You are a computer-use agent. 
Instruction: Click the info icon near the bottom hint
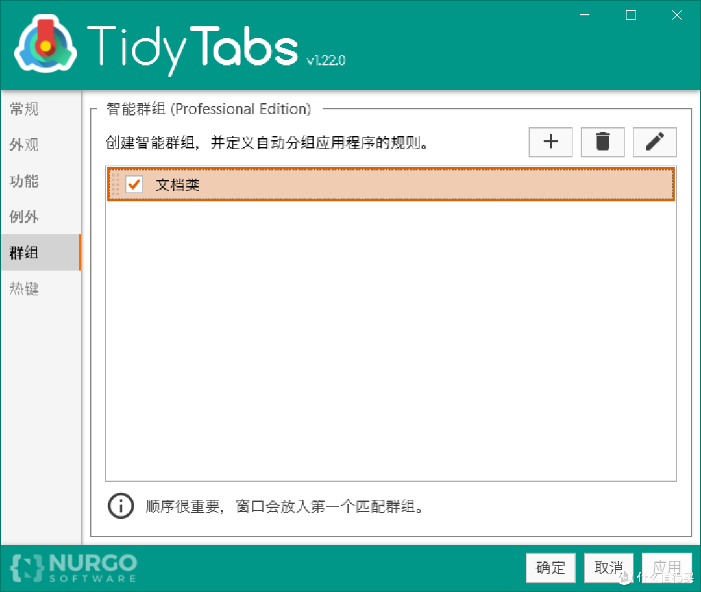[120, 506]
